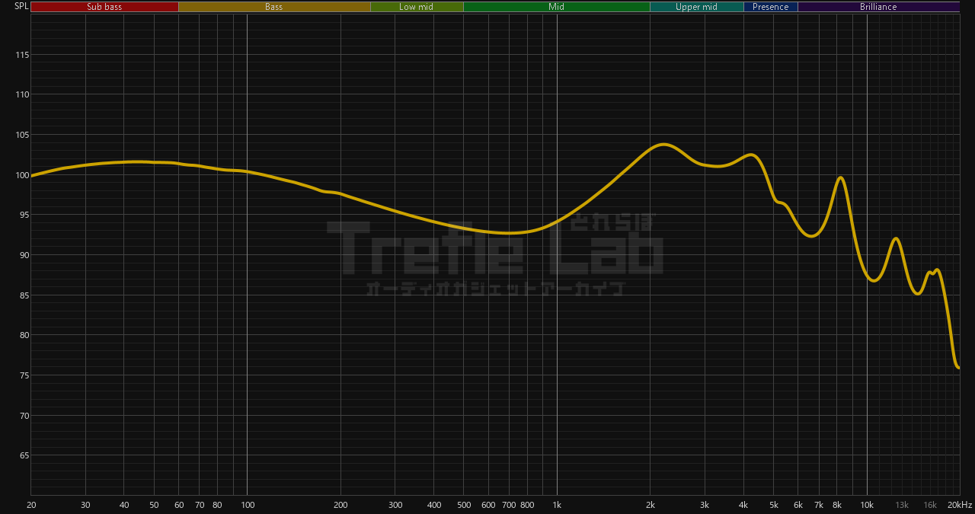Click the 70 dB axis value
The width and height of the screenshot is (975, 514).
tap(24, 416)
